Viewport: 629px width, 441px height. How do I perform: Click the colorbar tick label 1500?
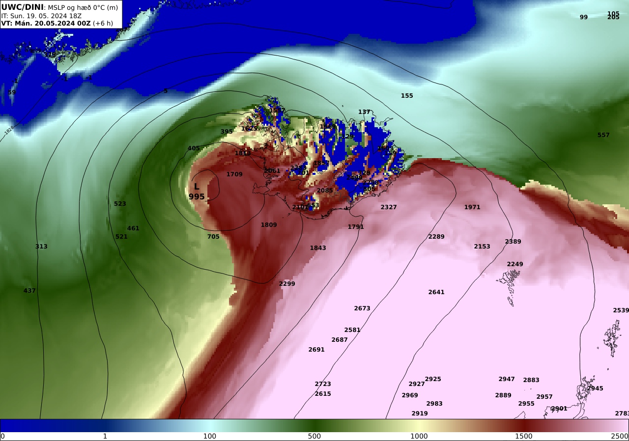[x=524, y=437]
